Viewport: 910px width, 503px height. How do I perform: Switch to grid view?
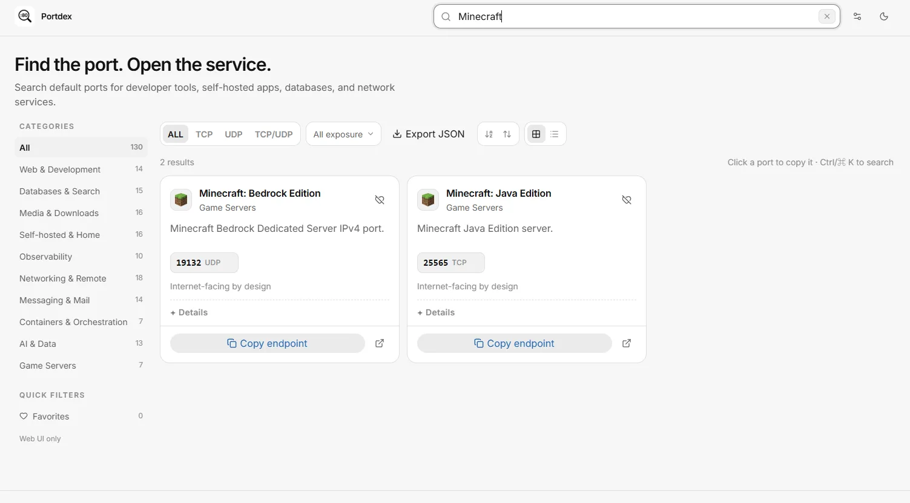tap(536, 134)
